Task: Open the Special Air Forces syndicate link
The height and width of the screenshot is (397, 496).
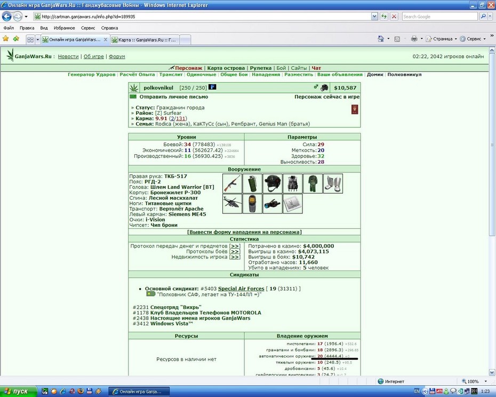Action: (x=241, y=289)
